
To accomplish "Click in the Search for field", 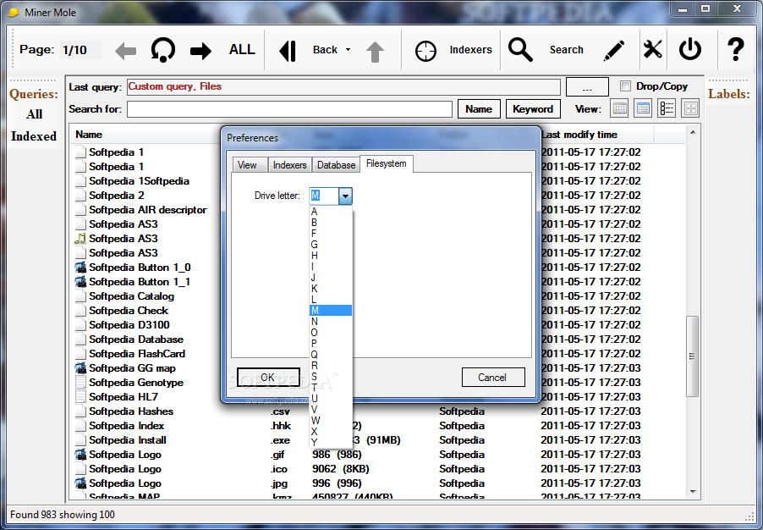I will click(x=289, y=109).
